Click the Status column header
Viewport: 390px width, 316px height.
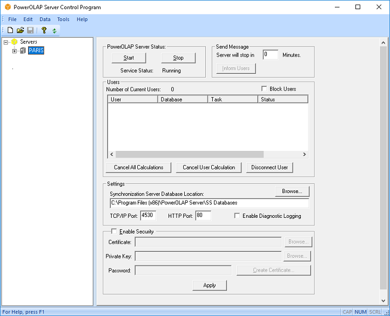click(x=283, y=100)
